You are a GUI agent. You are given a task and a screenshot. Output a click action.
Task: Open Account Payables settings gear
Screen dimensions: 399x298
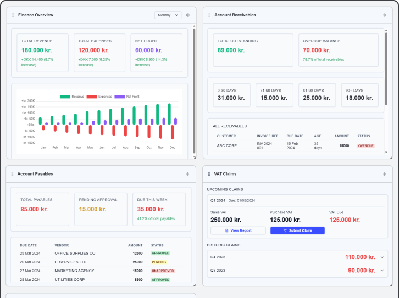188,174
